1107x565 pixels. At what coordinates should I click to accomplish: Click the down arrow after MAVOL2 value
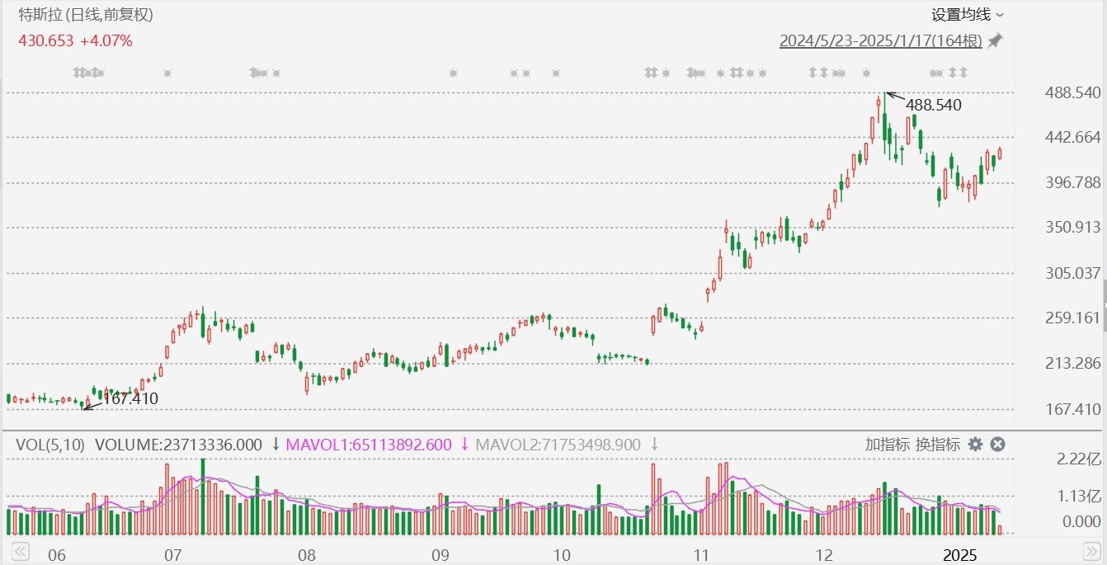[x=654, y=445]
